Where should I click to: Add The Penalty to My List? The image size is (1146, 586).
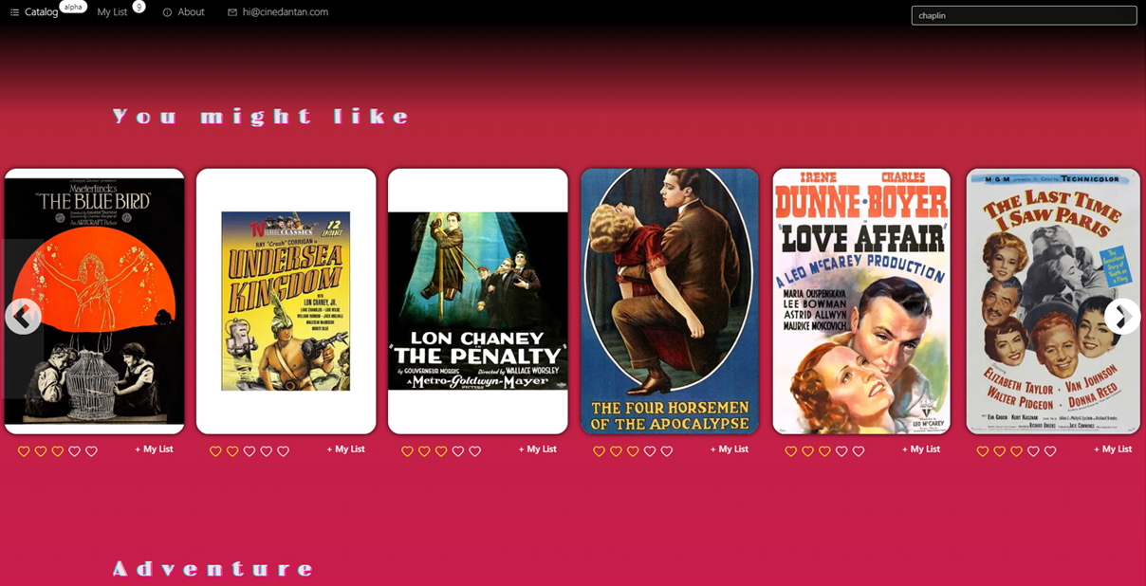coord(537,449)
